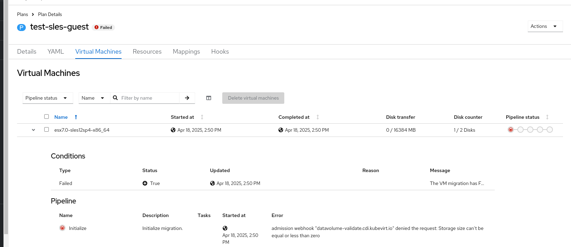Viewport: 571px width, 247px height.
Task: Click the Name column sort arrow
Action: pyautogui.click(x=76, y=117)
